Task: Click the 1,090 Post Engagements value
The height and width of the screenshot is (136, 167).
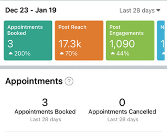Action: click(x=122, y=44)
